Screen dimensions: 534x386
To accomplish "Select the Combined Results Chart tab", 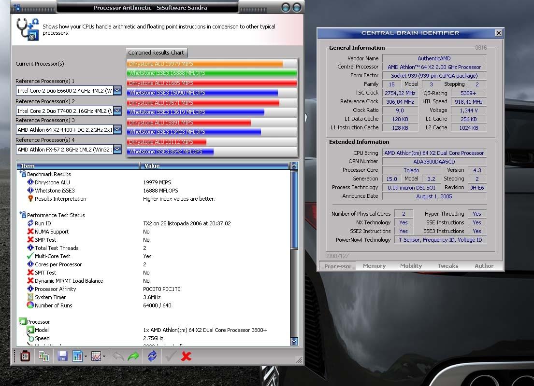I will 156,53.
